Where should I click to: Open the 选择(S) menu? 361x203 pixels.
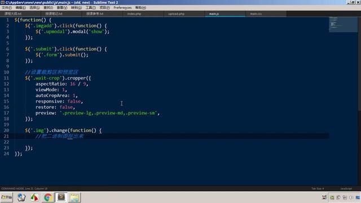34,7
